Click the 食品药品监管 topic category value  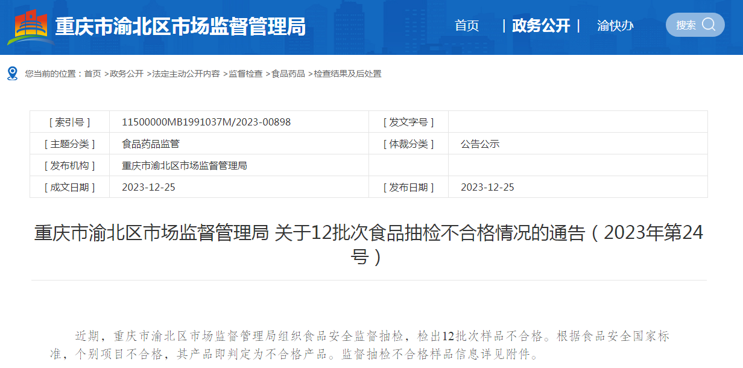(x=151, y=144)
